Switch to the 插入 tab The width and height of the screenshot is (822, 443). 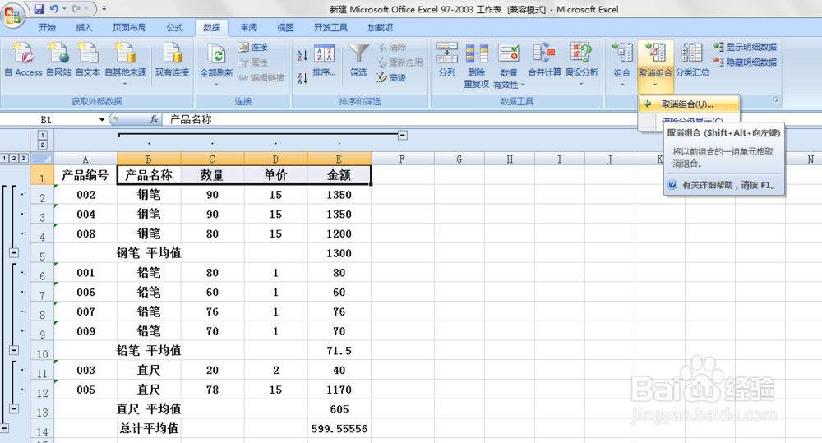84,28
